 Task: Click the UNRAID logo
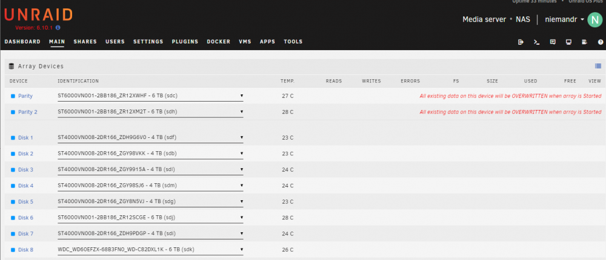coord(38,16)
